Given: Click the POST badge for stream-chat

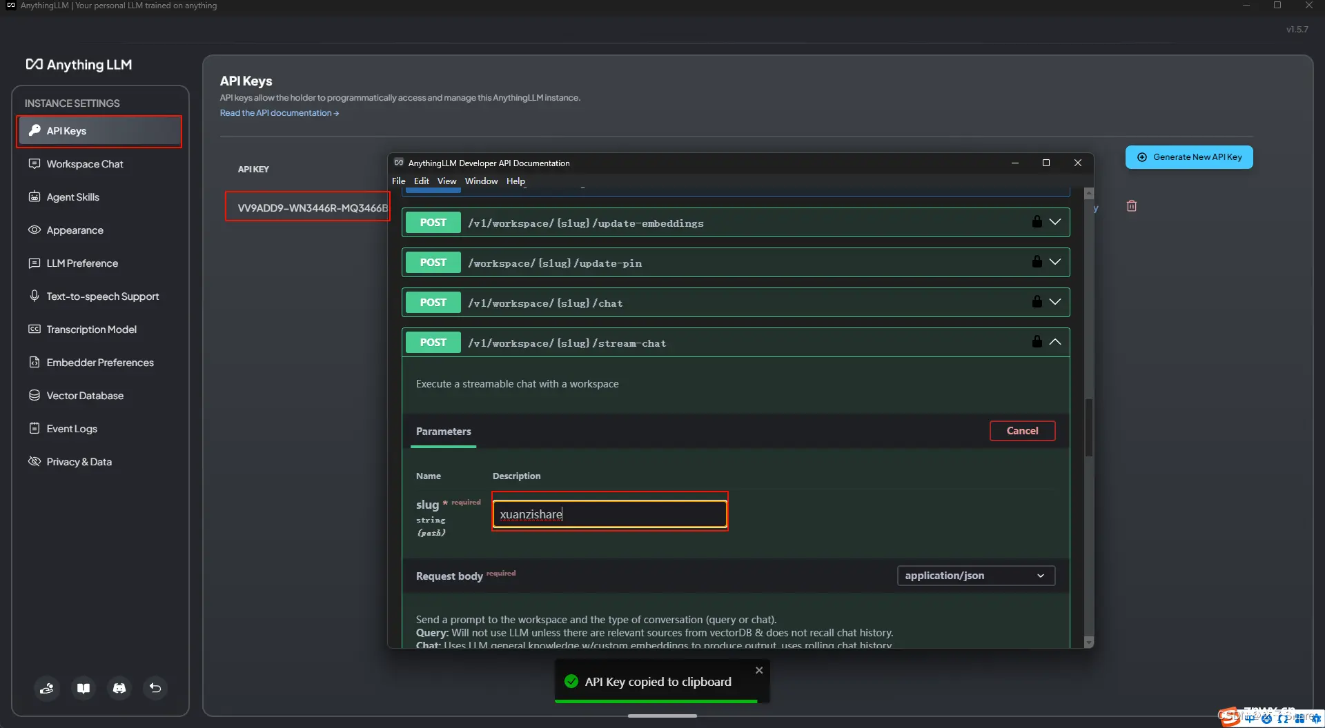Looking at the screenshot, I should tap(433, 343).
